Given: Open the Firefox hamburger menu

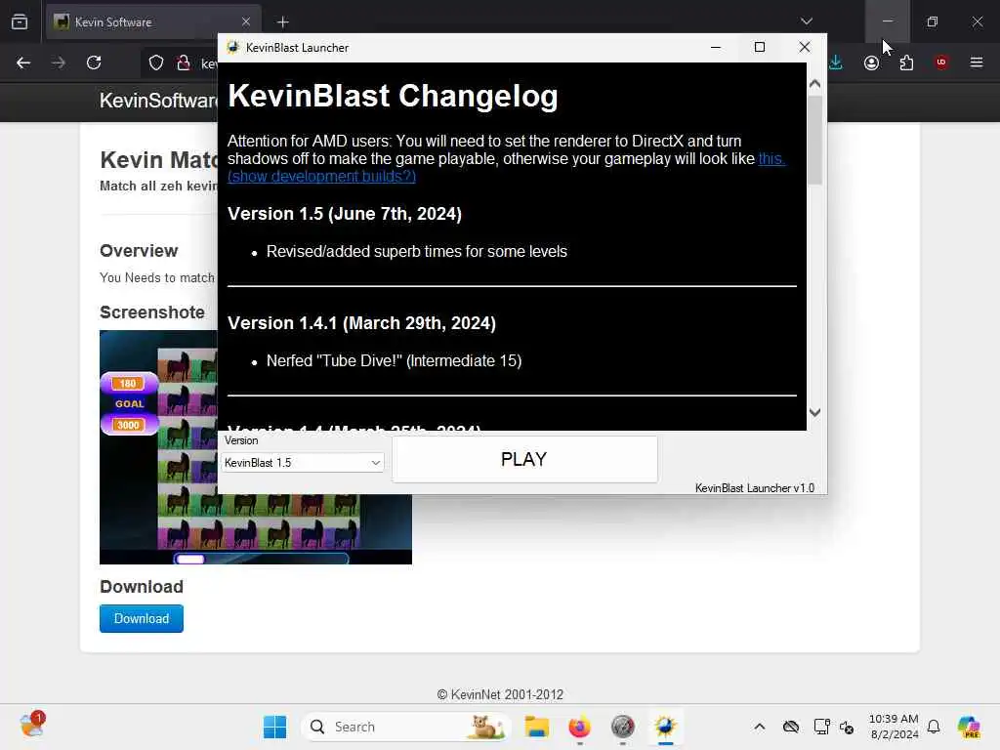Looking at the screenshot, I should click(x=977, y=62).
